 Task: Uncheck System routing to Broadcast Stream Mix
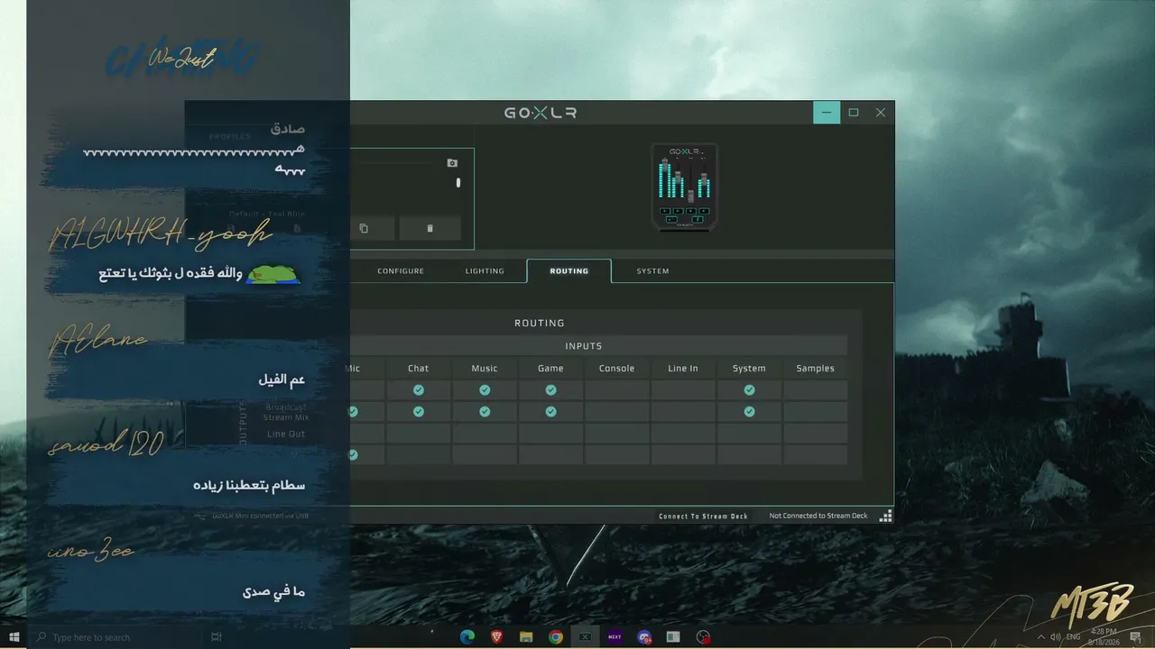click(749, 412)
